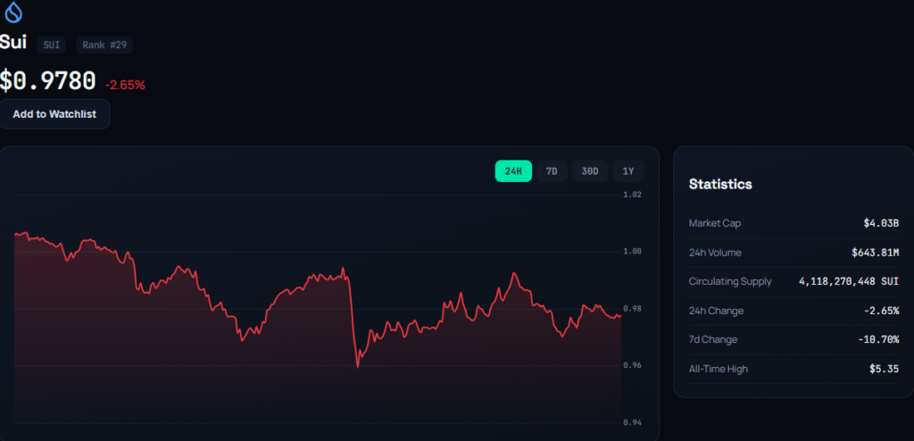Click the 24h Change label in Statistics
Viewport: 914px width, 441px height.
(x=717, y=311)
